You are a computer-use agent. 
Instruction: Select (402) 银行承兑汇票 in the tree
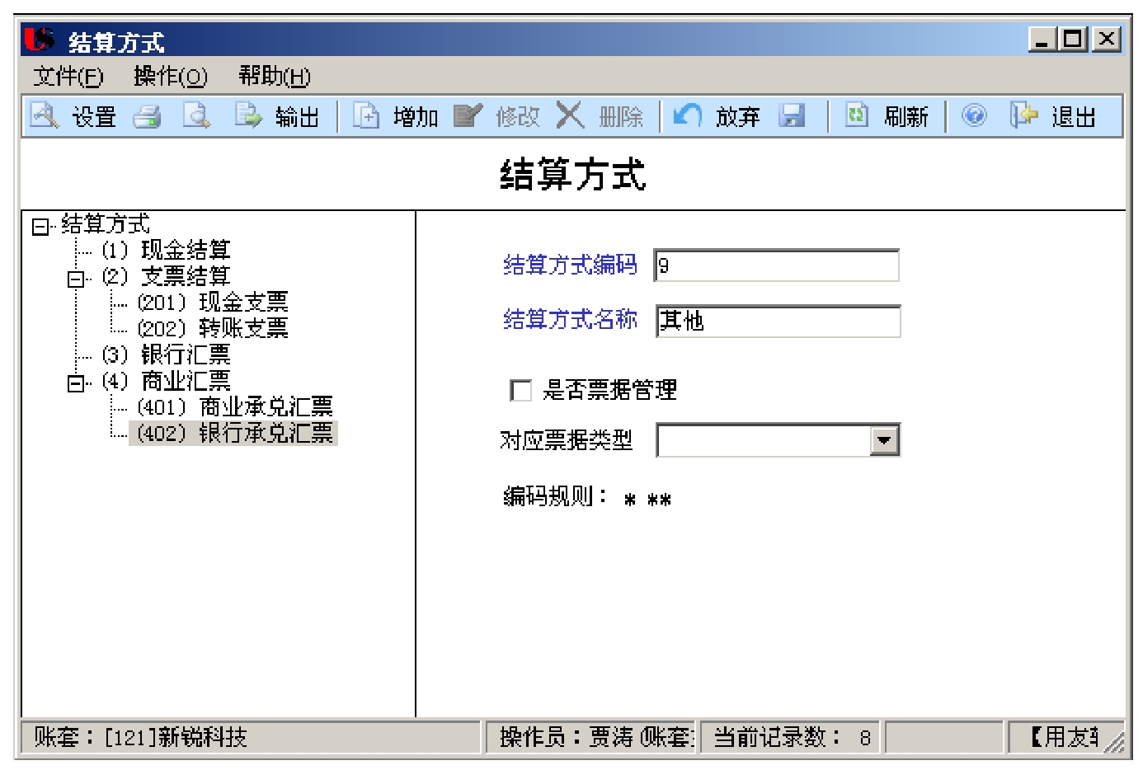pos(233,433)
